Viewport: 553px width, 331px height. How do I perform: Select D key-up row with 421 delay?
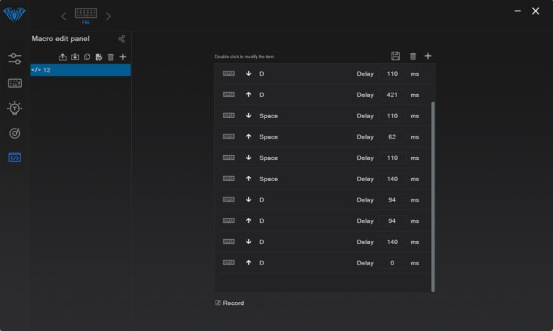323,95
